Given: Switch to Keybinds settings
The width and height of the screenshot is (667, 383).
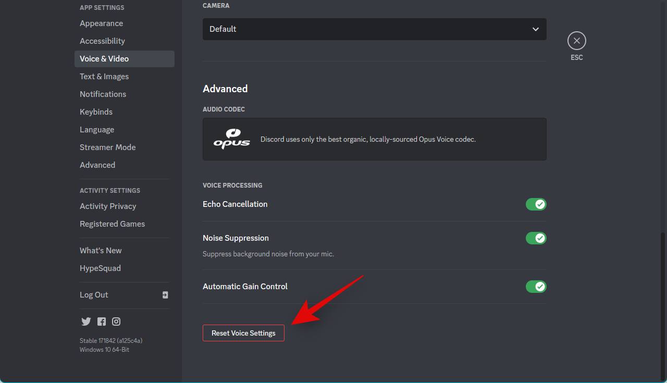Looking at the screenshot, I should (96, 112).
